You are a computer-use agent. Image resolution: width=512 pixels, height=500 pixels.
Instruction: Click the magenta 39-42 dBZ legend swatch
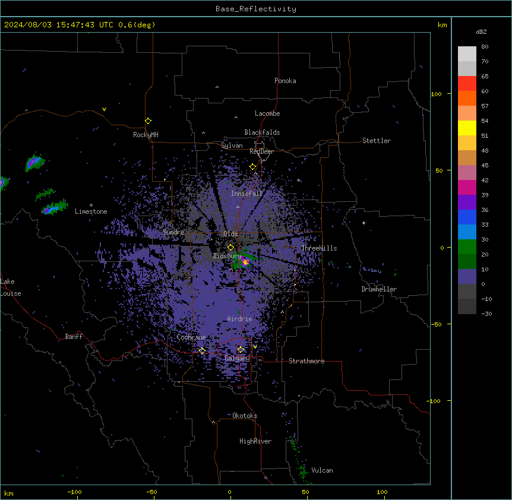click(x=467, y=187)
